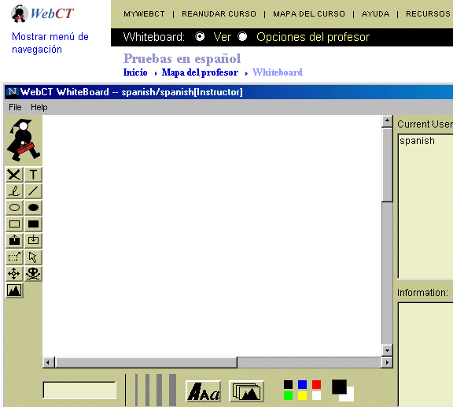Select the straight line tool
453x407 pixels.
tap(33, 191)
